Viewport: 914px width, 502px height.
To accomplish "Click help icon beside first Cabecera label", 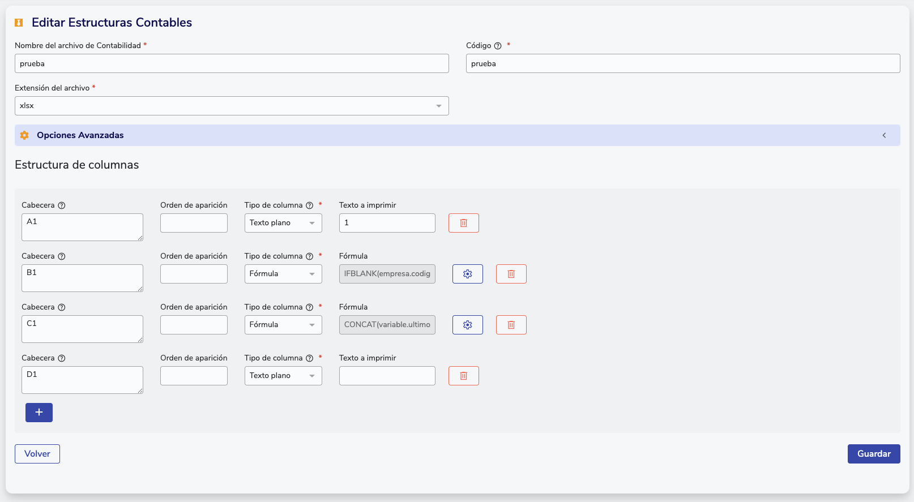I will coord(62,205).
